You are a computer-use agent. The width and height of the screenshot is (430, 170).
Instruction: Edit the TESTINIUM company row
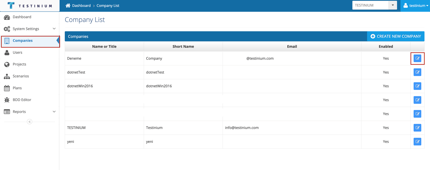pyautogui.click(x=417, y=128)
